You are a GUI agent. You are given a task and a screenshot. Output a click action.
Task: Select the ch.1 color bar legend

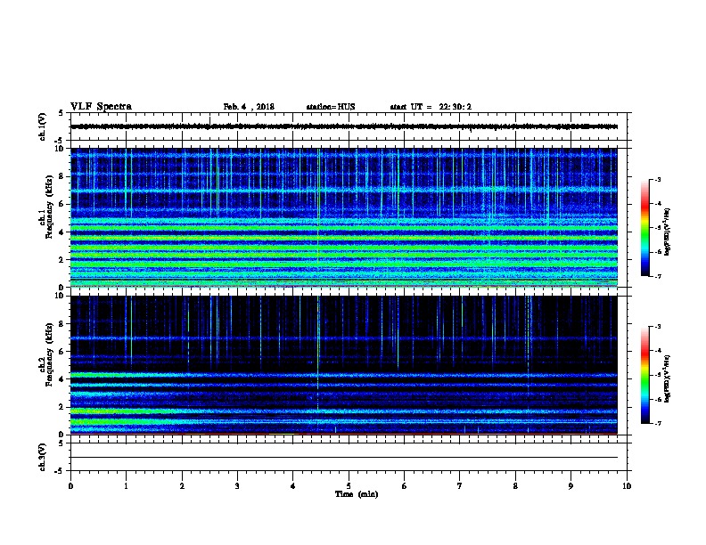coord(645,228)
